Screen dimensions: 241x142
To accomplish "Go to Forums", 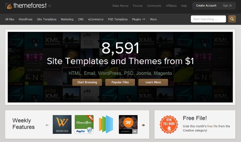I will point(138,6).
